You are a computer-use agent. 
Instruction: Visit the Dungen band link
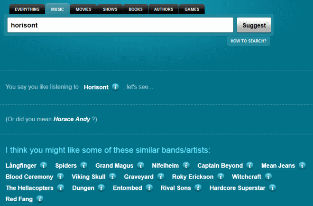[83, 188]
